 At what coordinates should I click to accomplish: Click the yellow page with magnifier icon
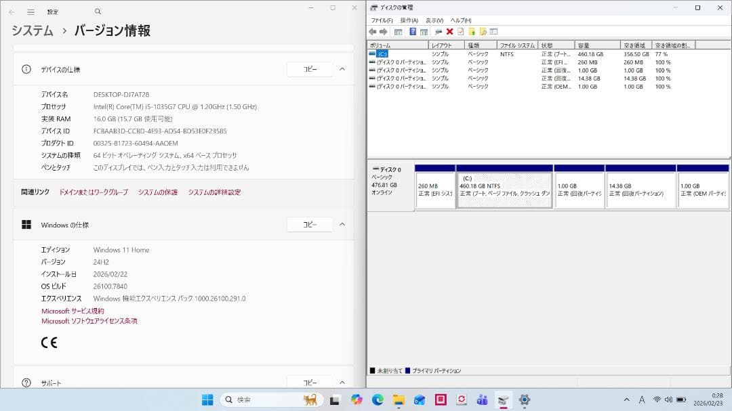483,32
